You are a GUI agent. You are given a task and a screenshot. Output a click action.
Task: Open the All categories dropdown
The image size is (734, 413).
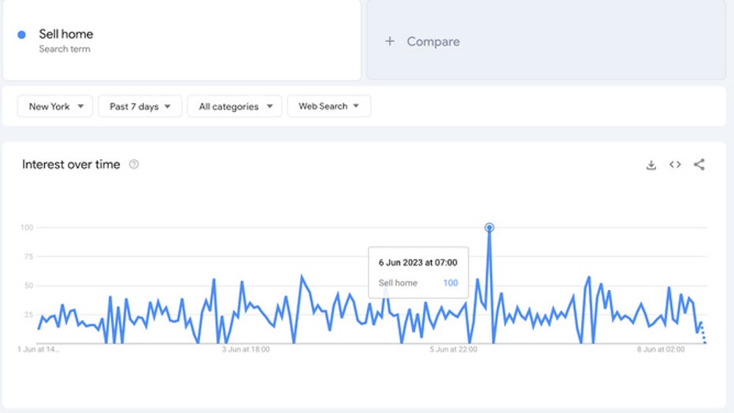(235, 106)
